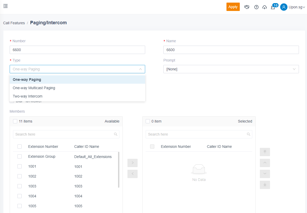The height and width of the screenshot is (213, 307).
Task: Click the cloud upload icon
Action: (x=265, y=7)
